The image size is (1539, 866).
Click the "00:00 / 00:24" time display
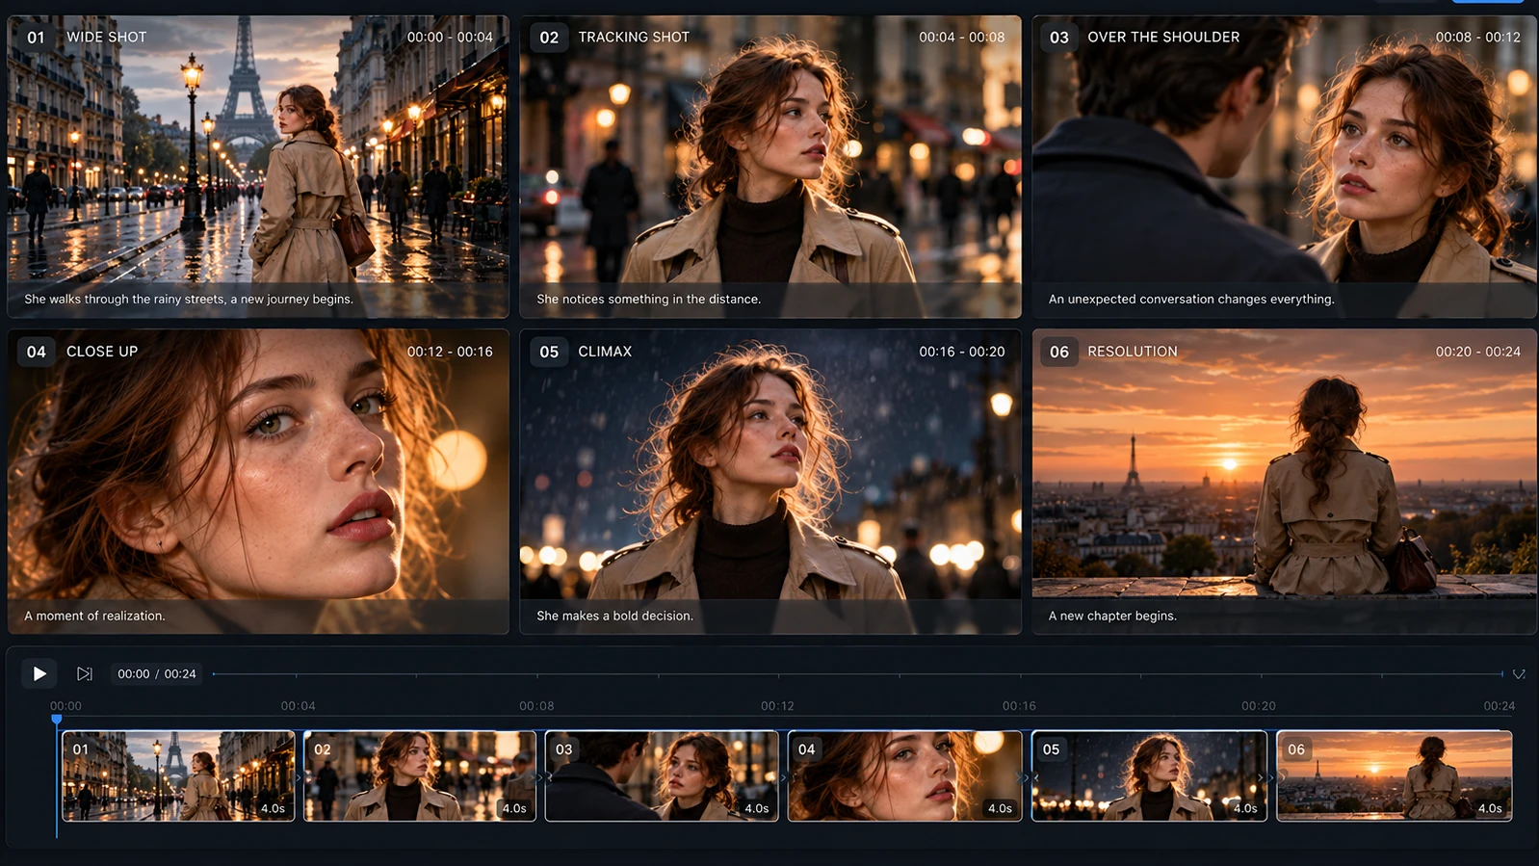157,674
